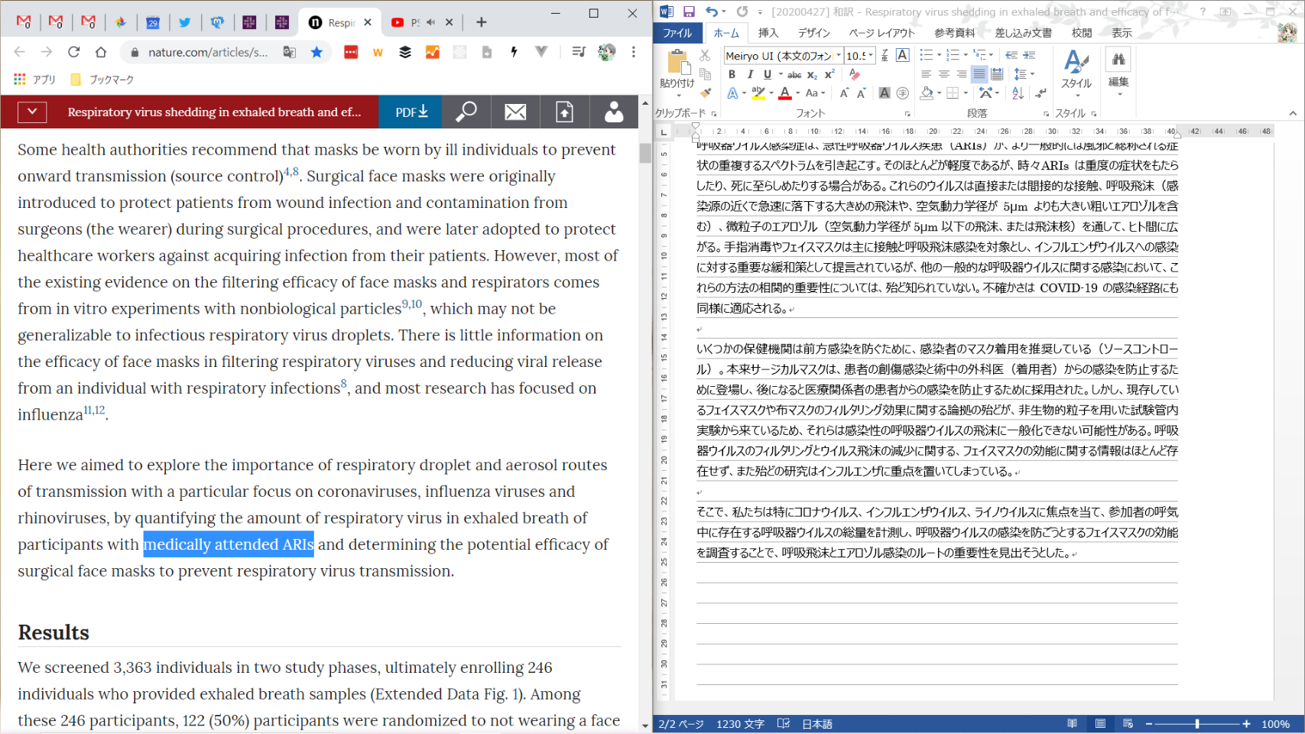Click the user account icon in Nature header
This screenshot has width=1305, height=734.
(613, 112)
